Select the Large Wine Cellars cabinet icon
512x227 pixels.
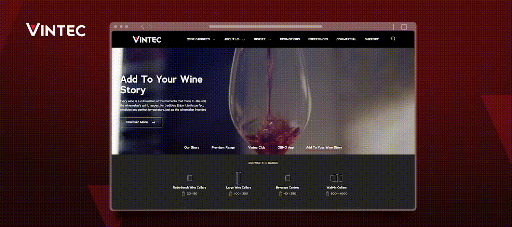(238, 177)
